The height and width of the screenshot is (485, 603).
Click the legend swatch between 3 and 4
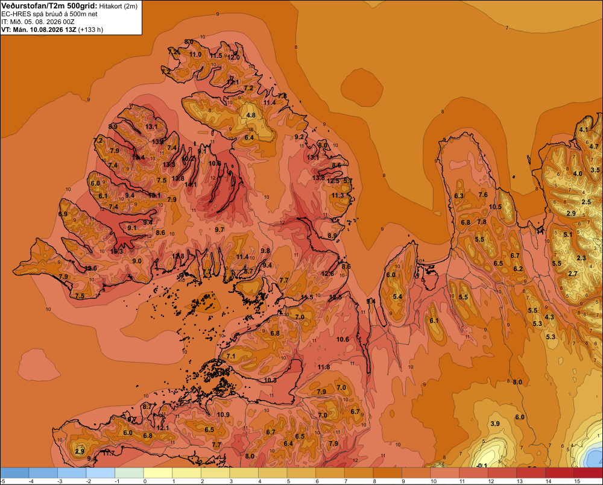point(244,473)
